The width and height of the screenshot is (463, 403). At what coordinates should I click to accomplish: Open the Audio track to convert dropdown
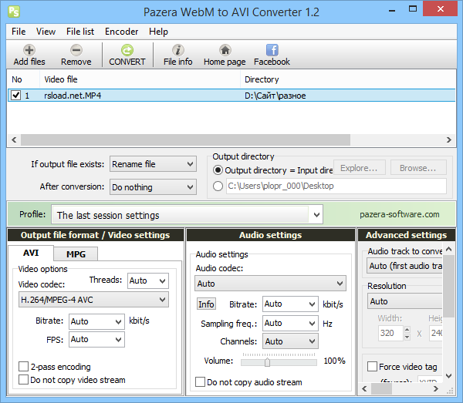404,266
